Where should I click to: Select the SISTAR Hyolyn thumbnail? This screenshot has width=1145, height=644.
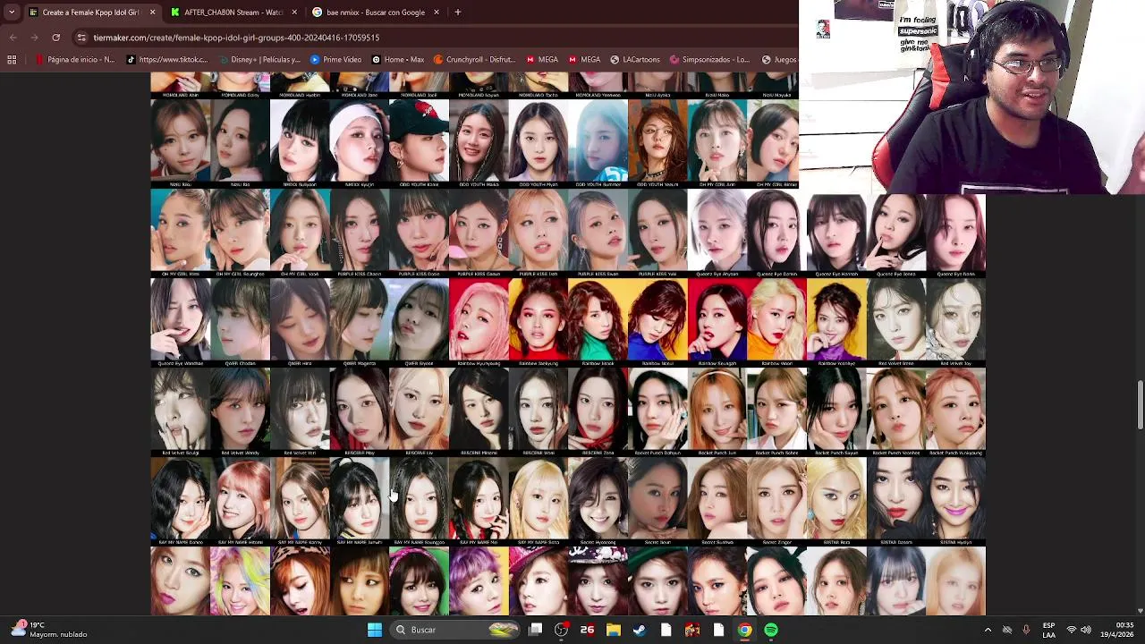point(956,502)
